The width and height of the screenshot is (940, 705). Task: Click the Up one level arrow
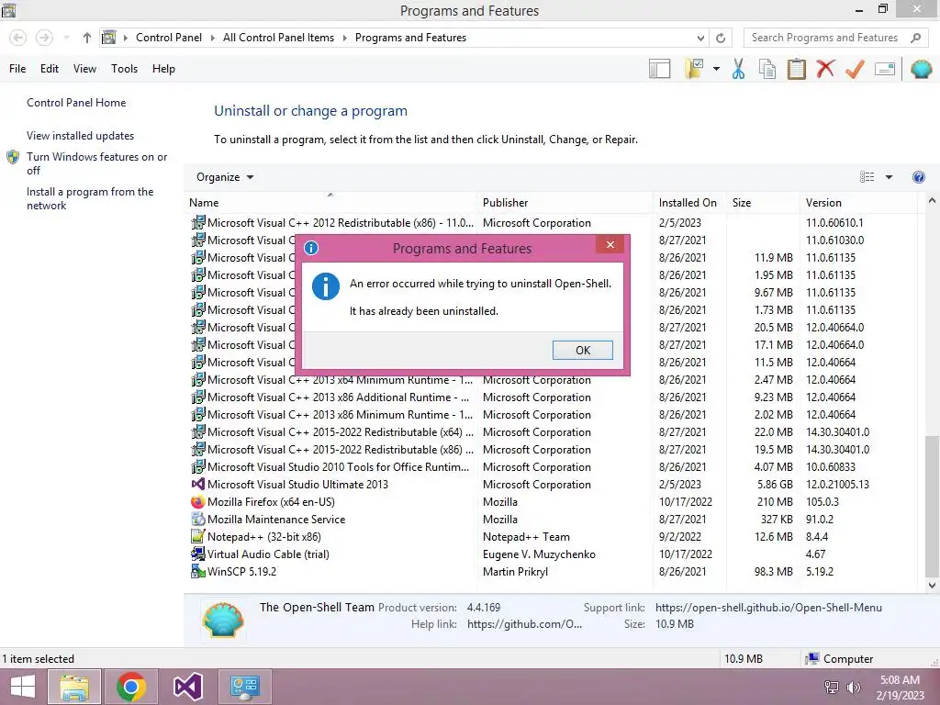point(87,38)
